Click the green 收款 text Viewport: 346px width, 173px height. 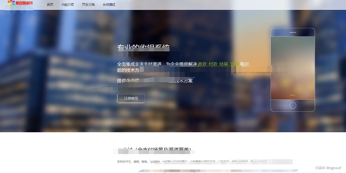point(202,64)
